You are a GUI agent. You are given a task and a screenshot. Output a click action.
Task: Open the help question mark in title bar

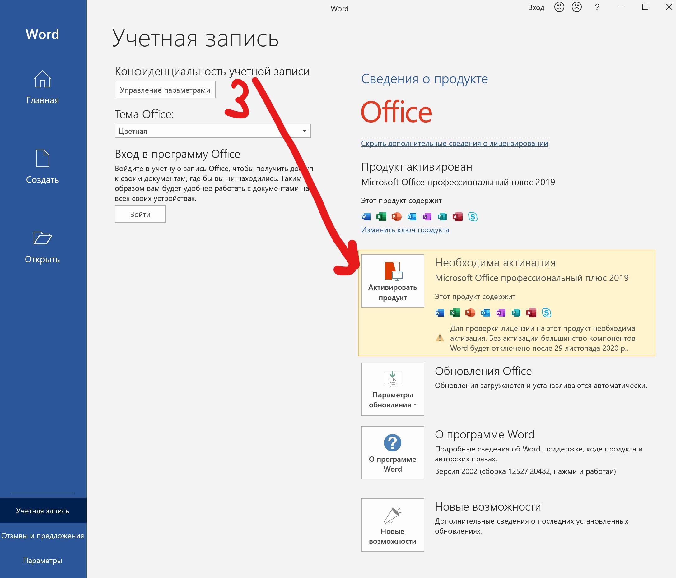[597, 7]
